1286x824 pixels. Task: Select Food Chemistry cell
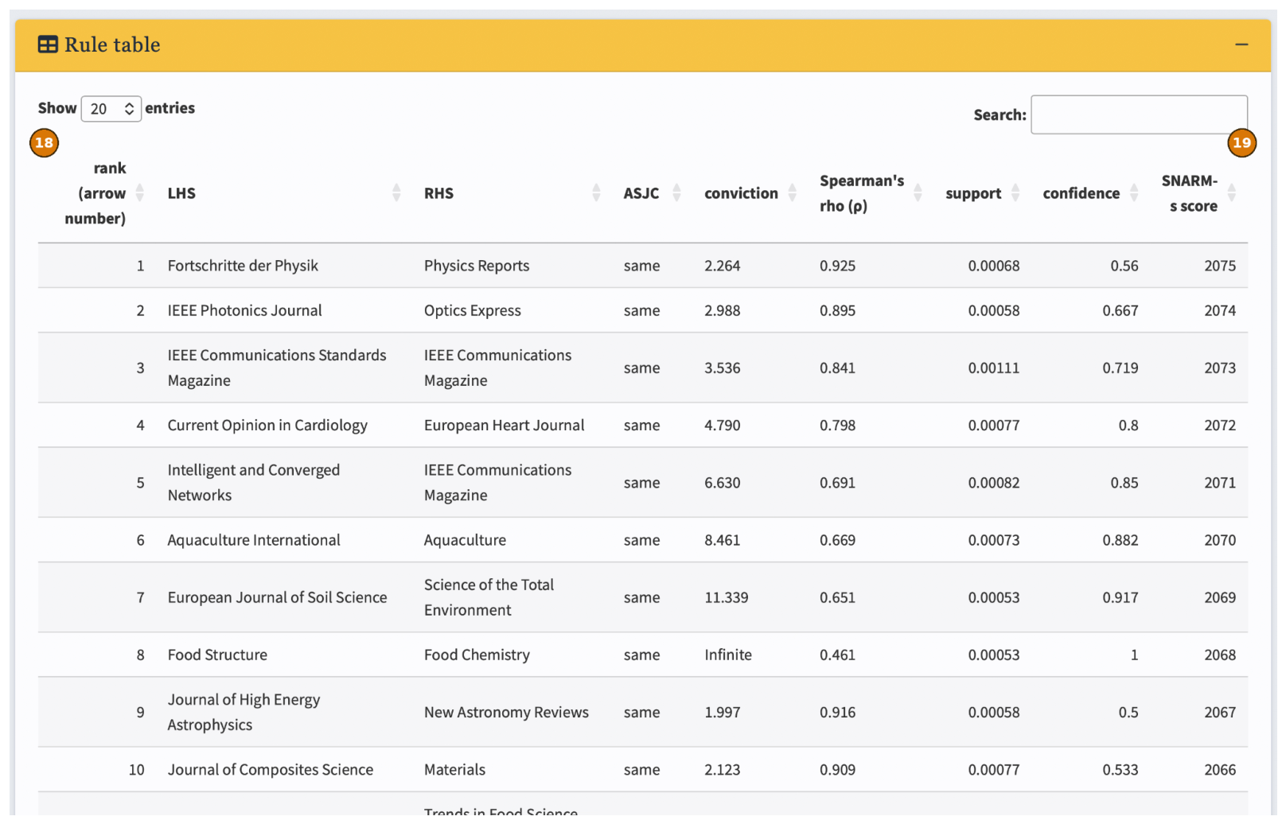pyautogui.click(x=477, y=655)
